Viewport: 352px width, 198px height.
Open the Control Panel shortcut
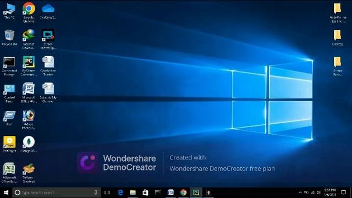(9, 94)
